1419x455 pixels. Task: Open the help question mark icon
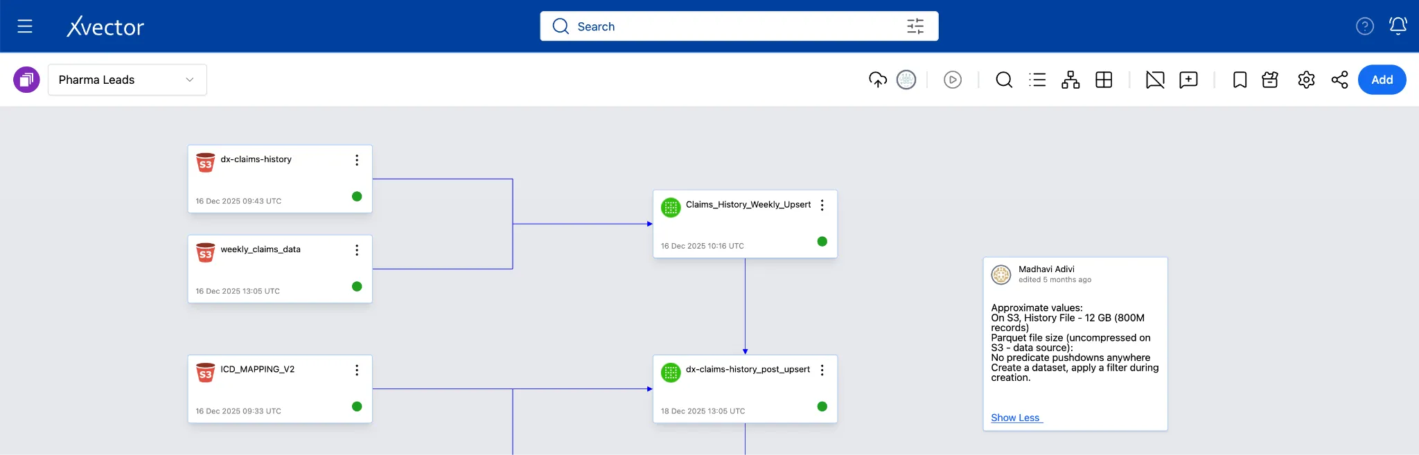coord(1364,26)
